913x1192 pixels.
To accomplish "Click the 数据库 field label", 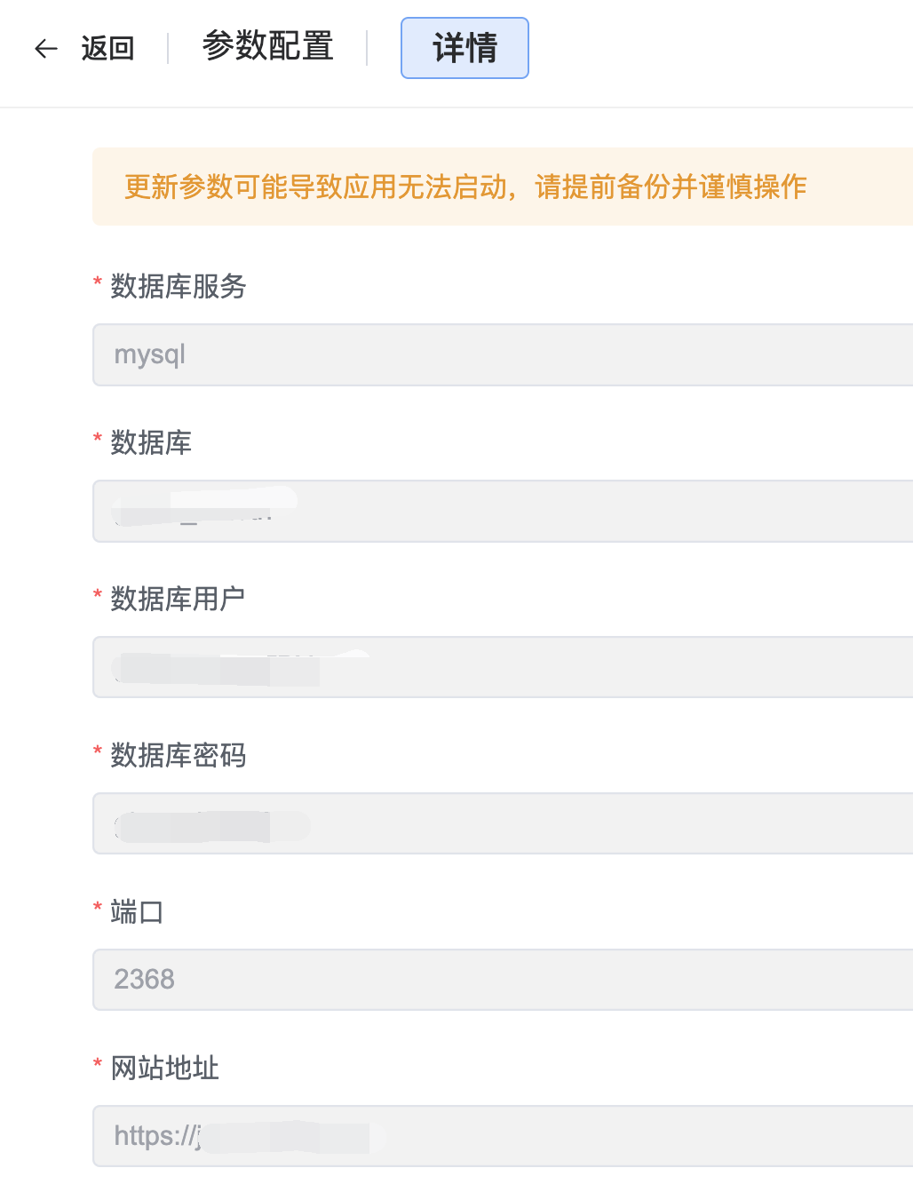I will 151,443.
